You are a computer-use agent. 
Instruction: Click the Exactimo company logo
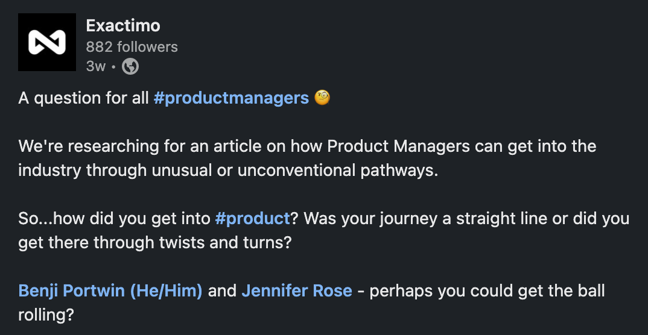(47, 42)
